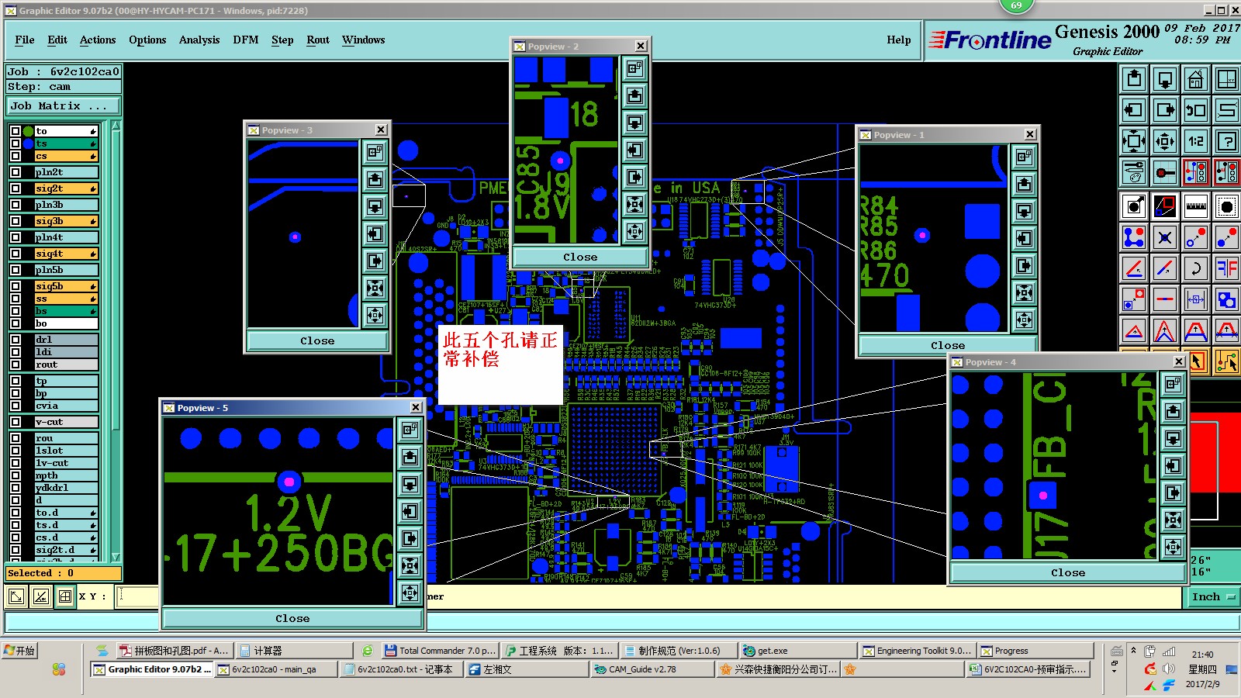Click the blue color dot on layer 'ts'
The width and height of the screenshot is (1241, 698).
[x=29, y=143]
